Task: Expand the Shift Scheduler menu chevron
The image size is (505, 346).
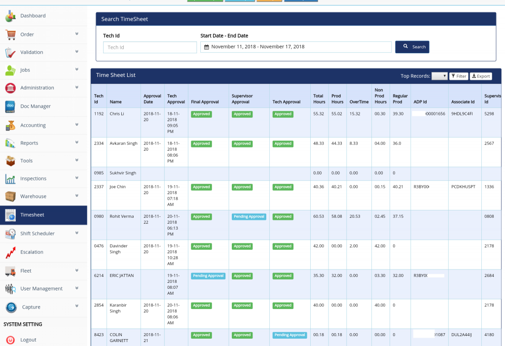Action: (x=76, y=233)
